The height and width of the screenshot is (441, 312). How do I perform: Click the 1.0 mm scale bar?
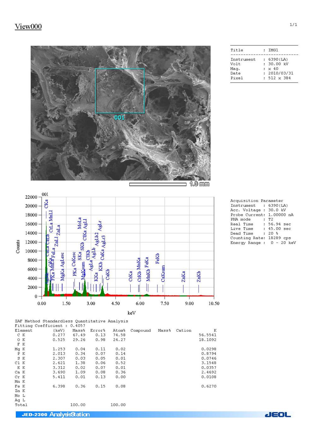(158, 184)
